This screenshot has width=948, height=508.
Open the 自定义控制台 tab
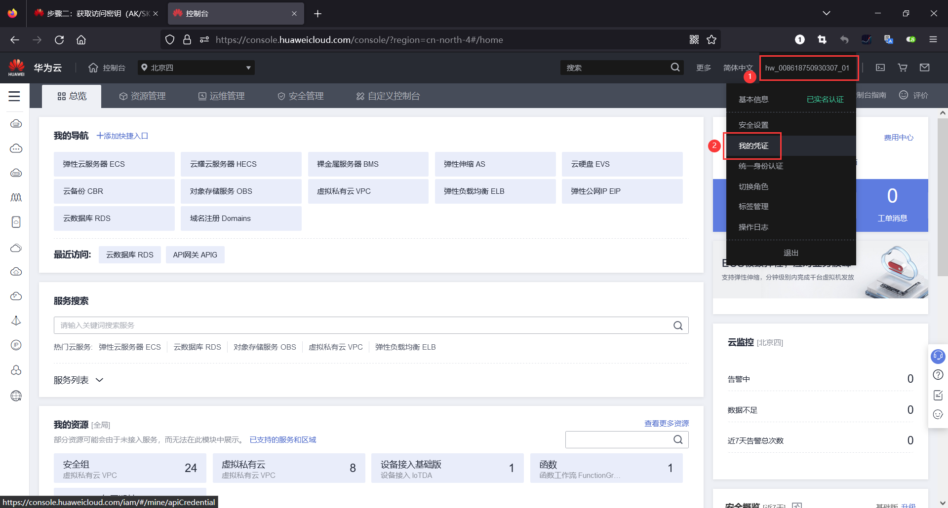[x=388, y=96]
